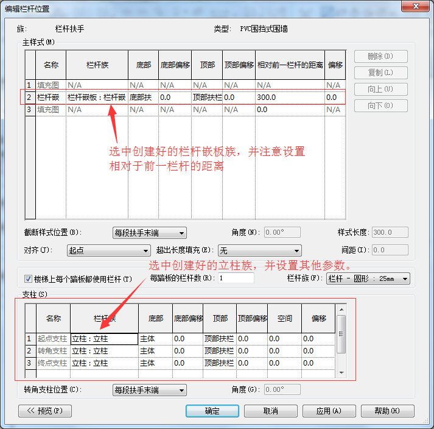Select the 转角支柱 row header number 2
Viewport: 434px width, 429px height.
[29, 351]
